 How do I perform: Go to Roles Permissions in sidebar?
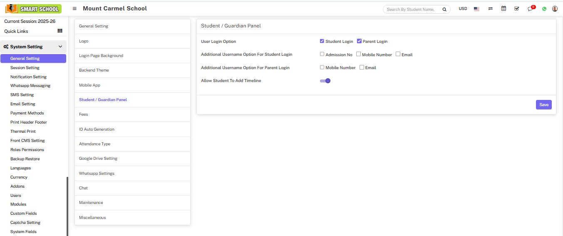pyautogui.click(x=27, y=150)
